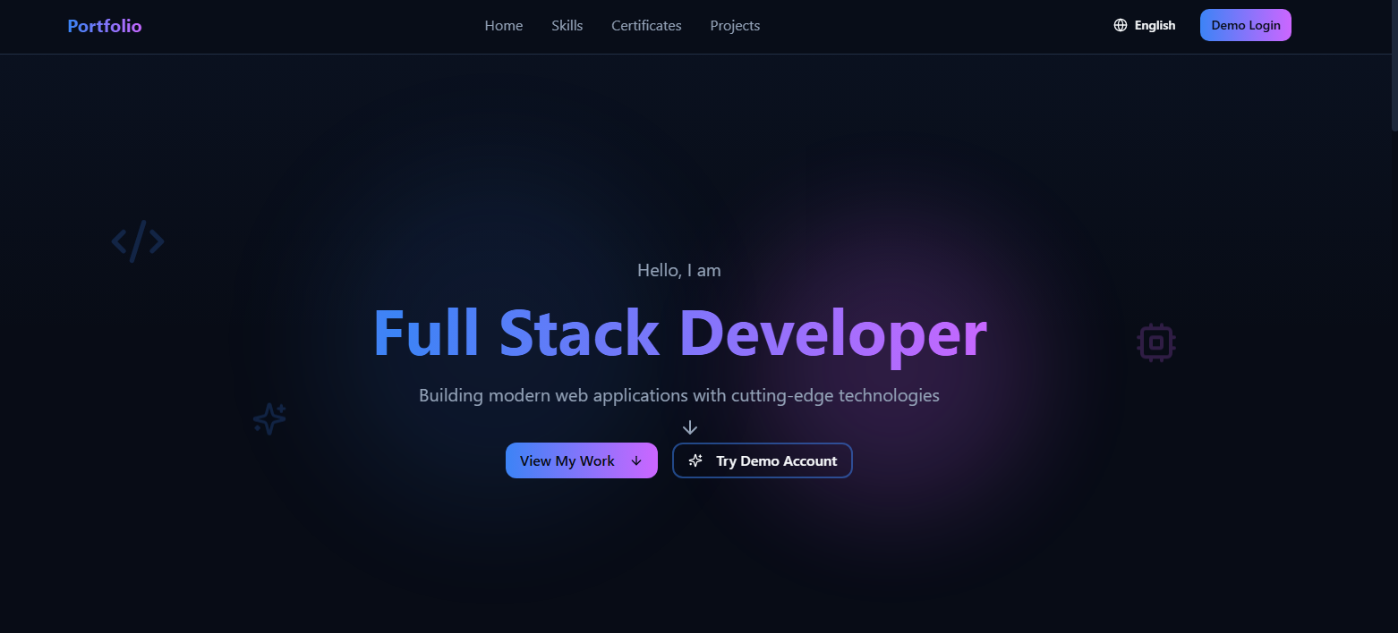1398x633 pixels.
Task: Click the globe language icon
Action: pos(1120,25)
